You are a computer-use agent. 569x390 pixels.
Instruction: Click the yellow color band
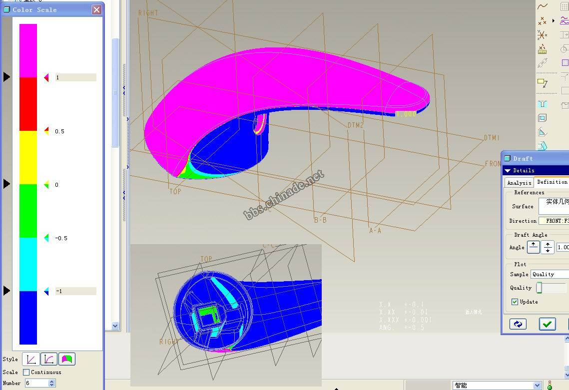[x=28, y=157]
